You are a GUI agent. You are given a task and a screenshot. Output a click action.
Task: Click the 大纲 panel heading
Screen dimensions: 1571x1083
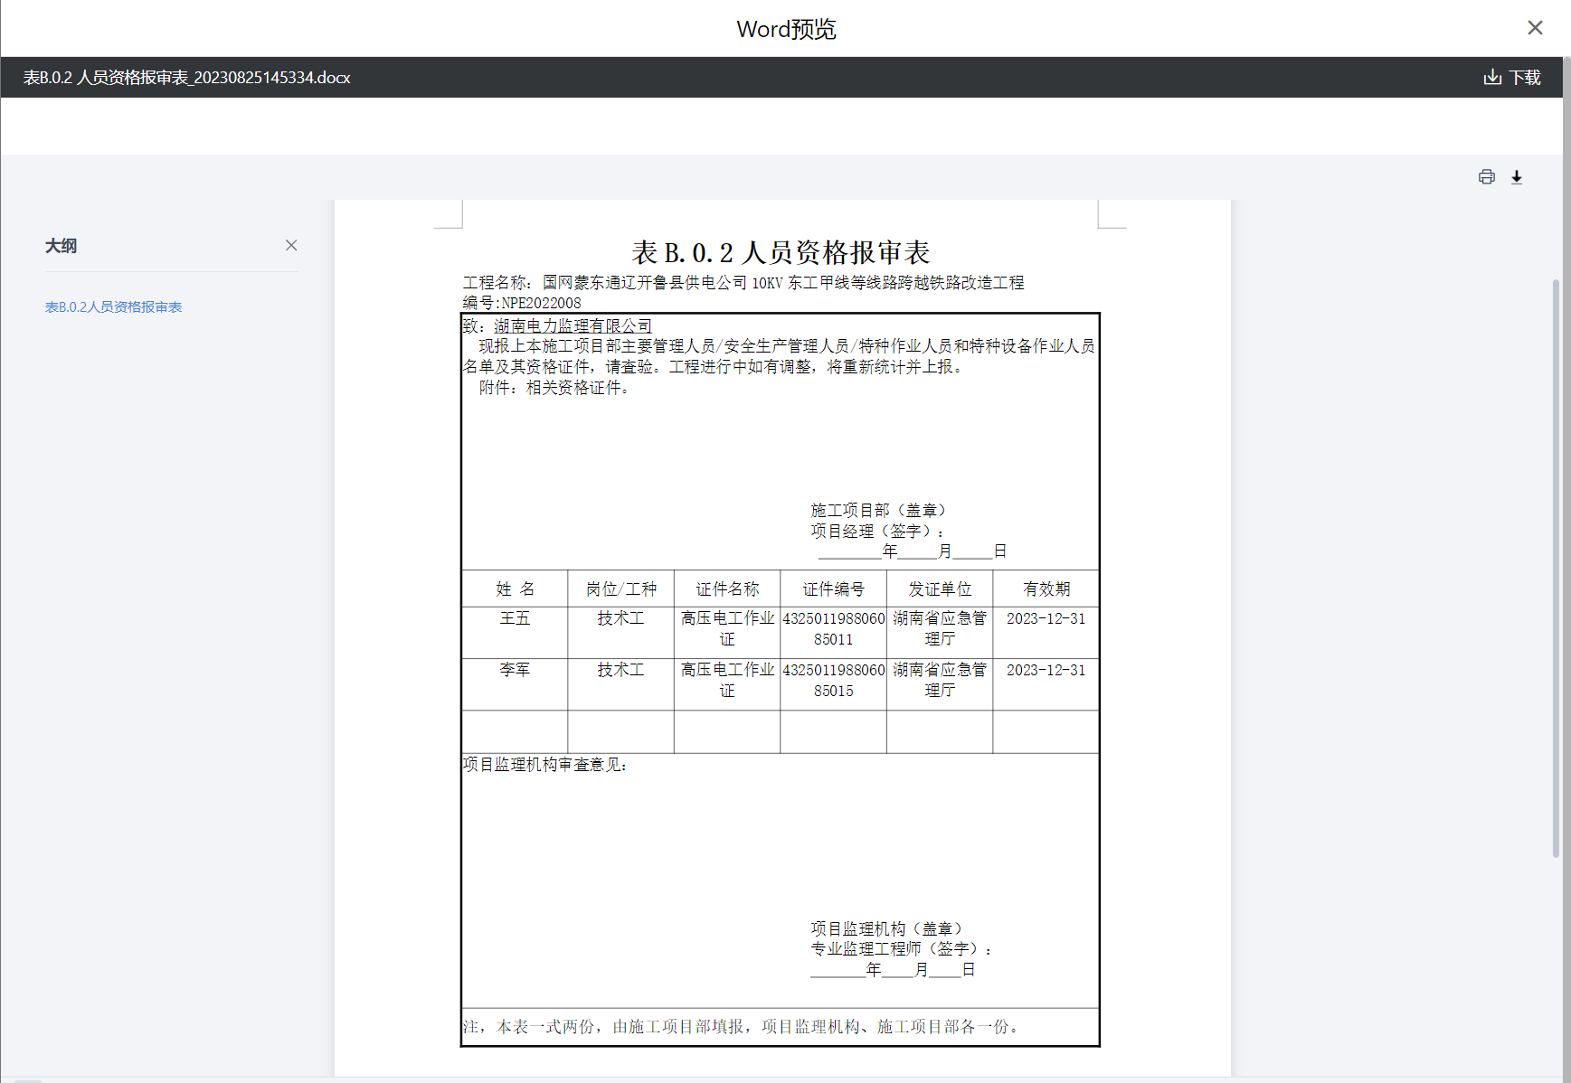tap(62, 246)
